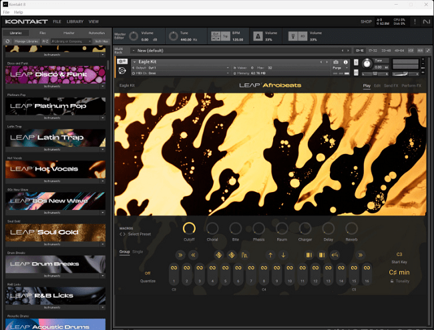Click the down arrow icon above pads
This screenshot has height=330, width=434.
tap(283, 255)
